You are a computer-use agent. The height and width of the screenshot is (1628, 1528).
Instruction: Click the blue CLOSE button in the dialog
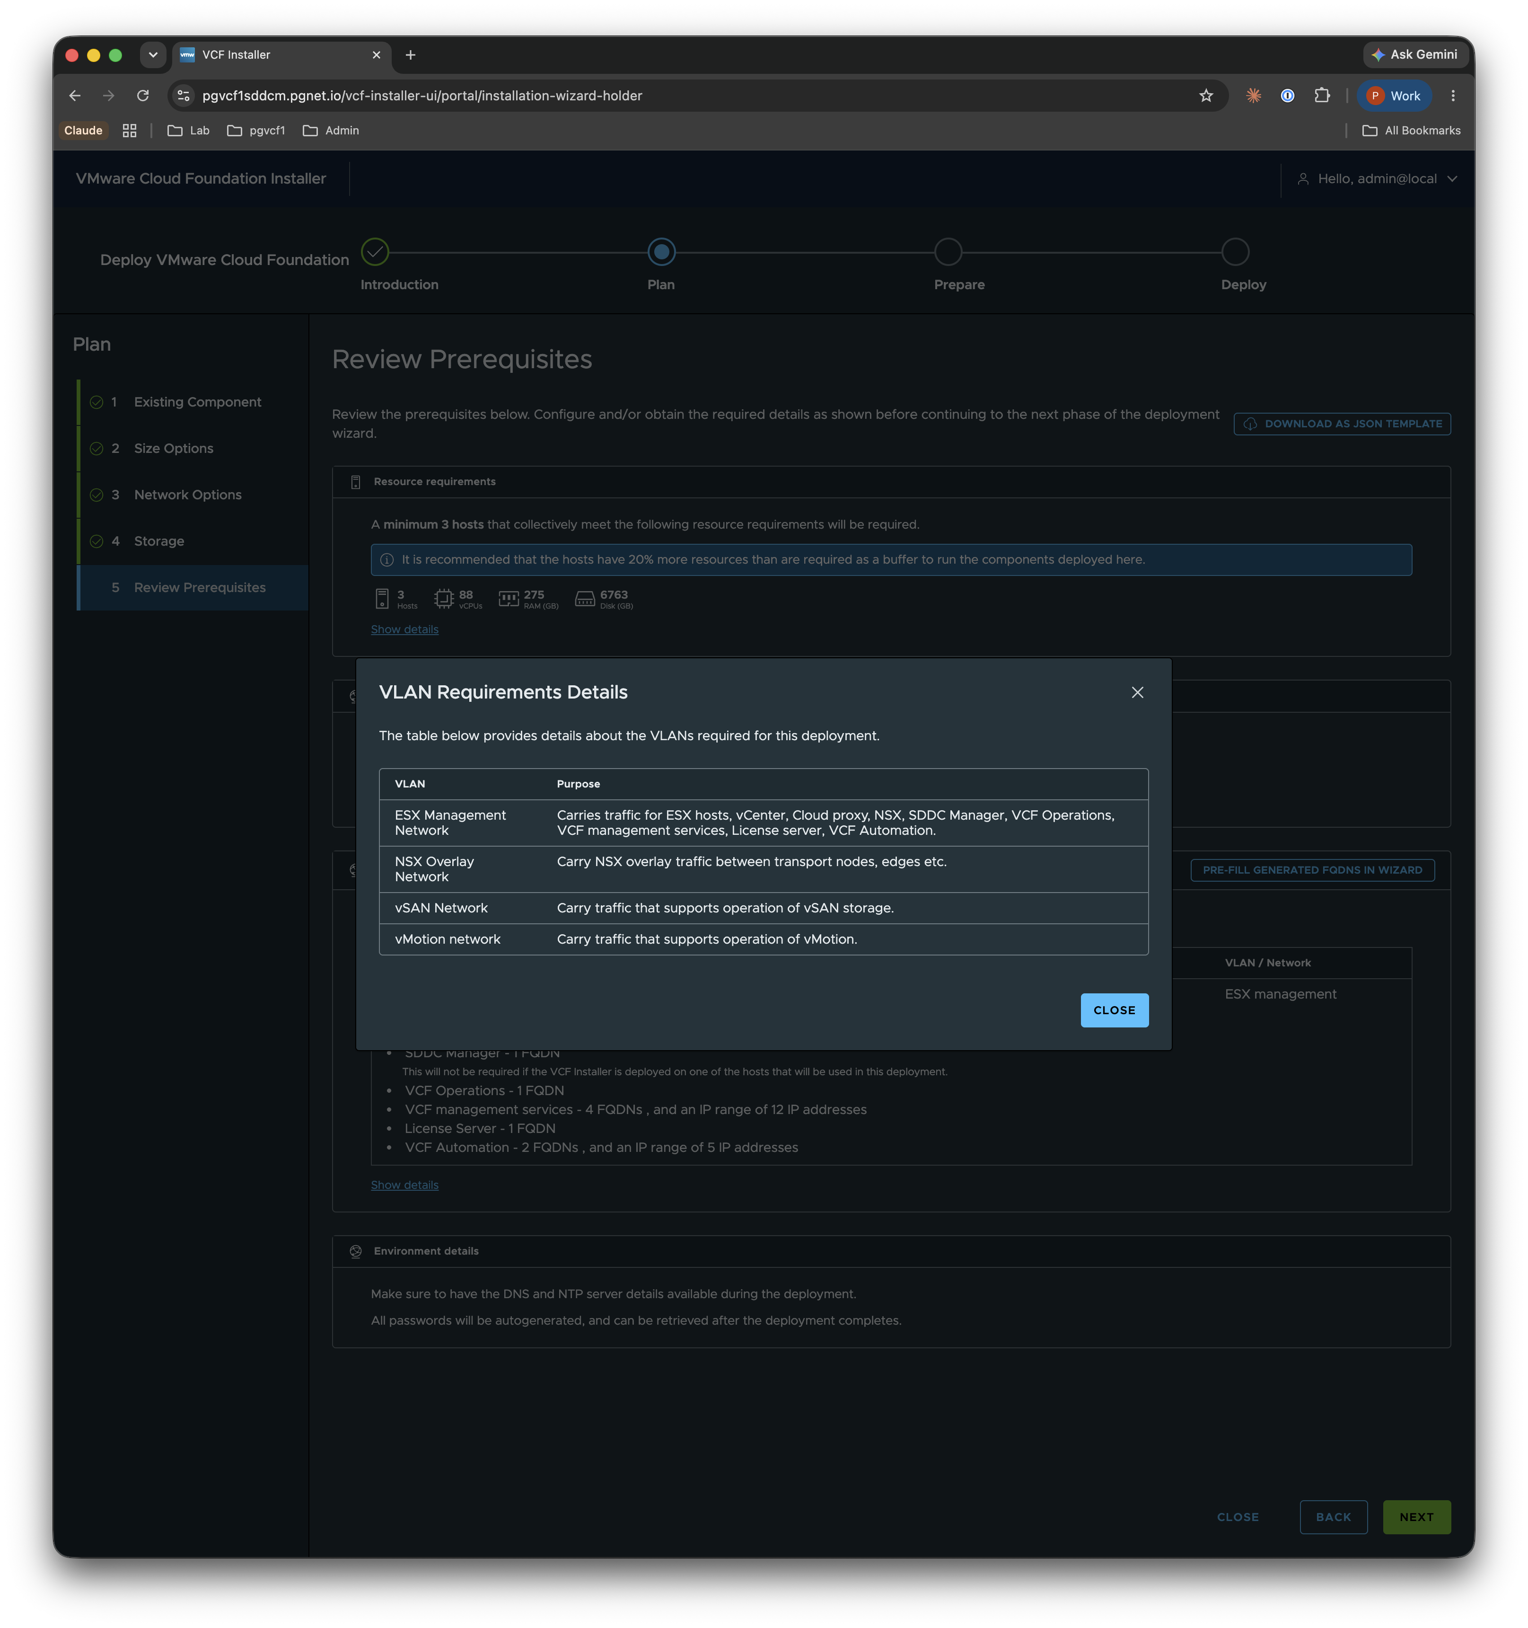[1114, 1010]
